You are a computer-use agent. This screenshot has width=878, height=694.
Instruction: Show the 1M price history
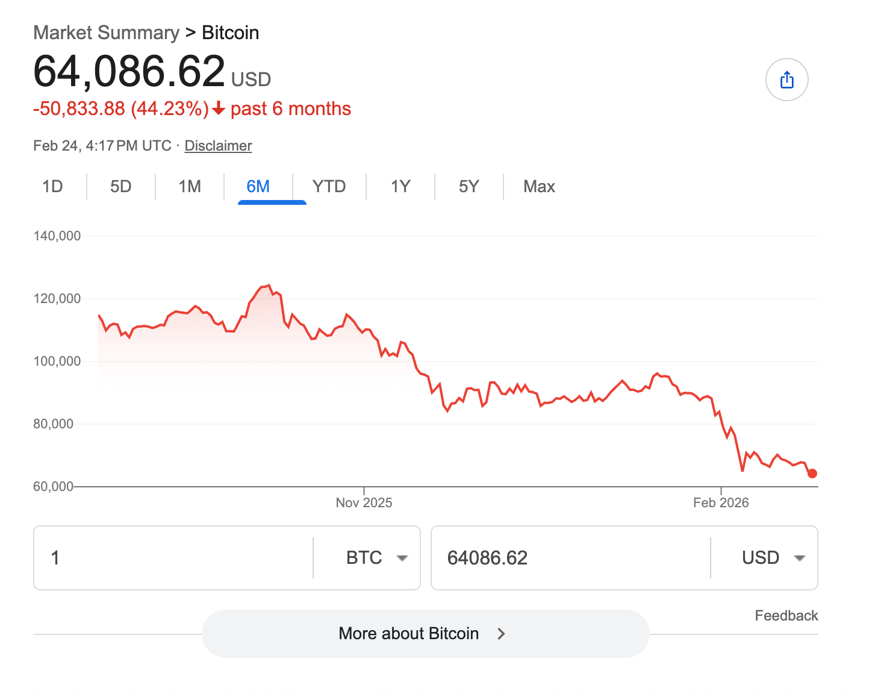[190, 187]
